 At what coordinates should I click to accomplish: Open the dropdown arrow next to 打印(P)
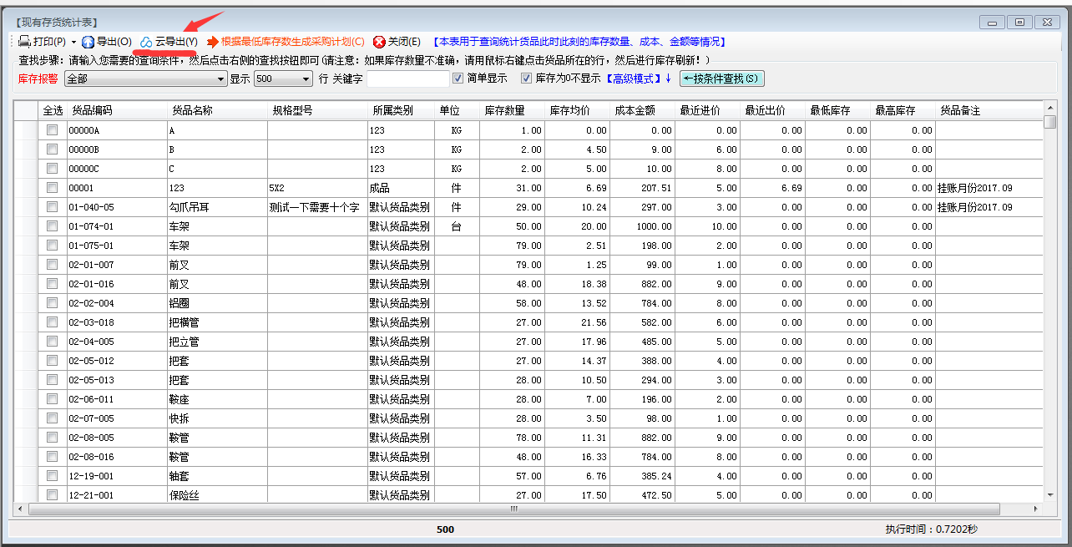click(73, 42)
